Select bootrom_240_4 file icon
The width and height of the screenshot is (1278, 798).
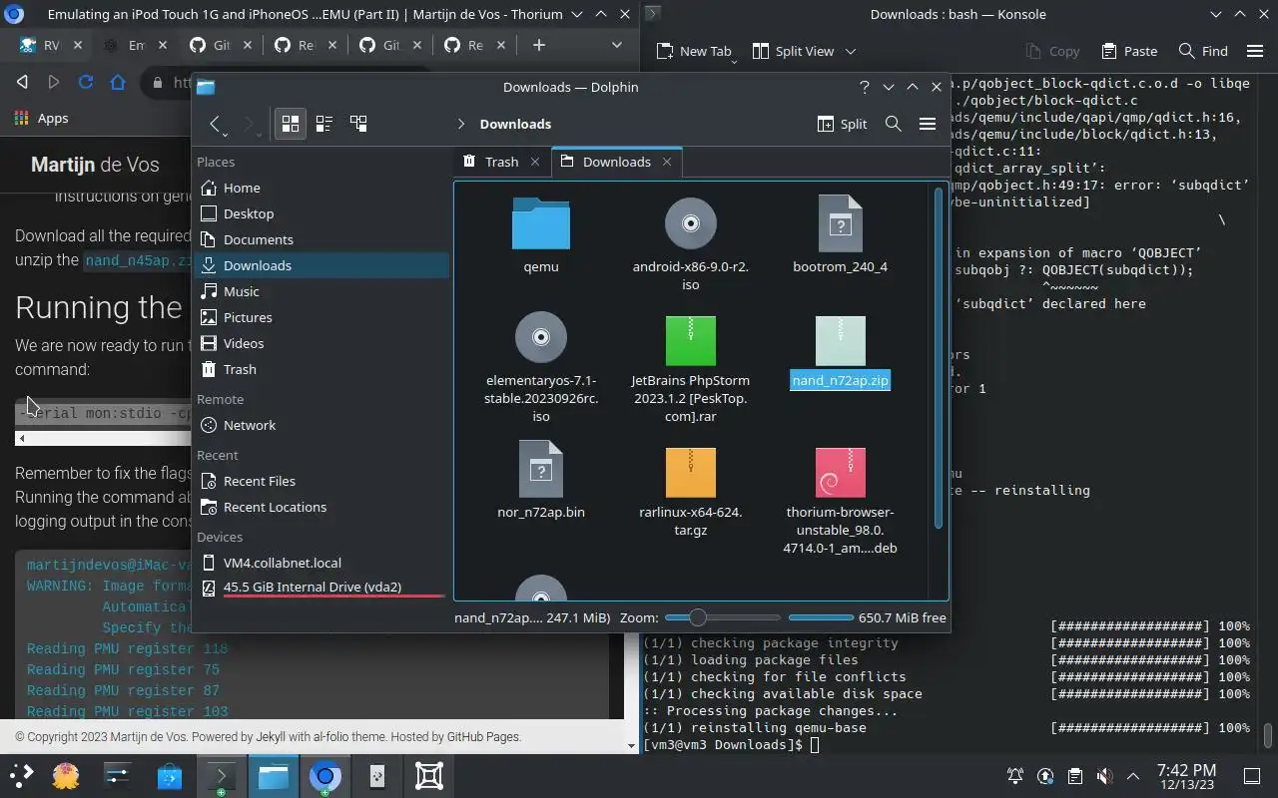coord(841,223)
